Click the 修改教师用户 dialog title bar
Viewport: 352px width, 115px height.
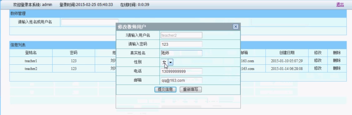[175, 27]
